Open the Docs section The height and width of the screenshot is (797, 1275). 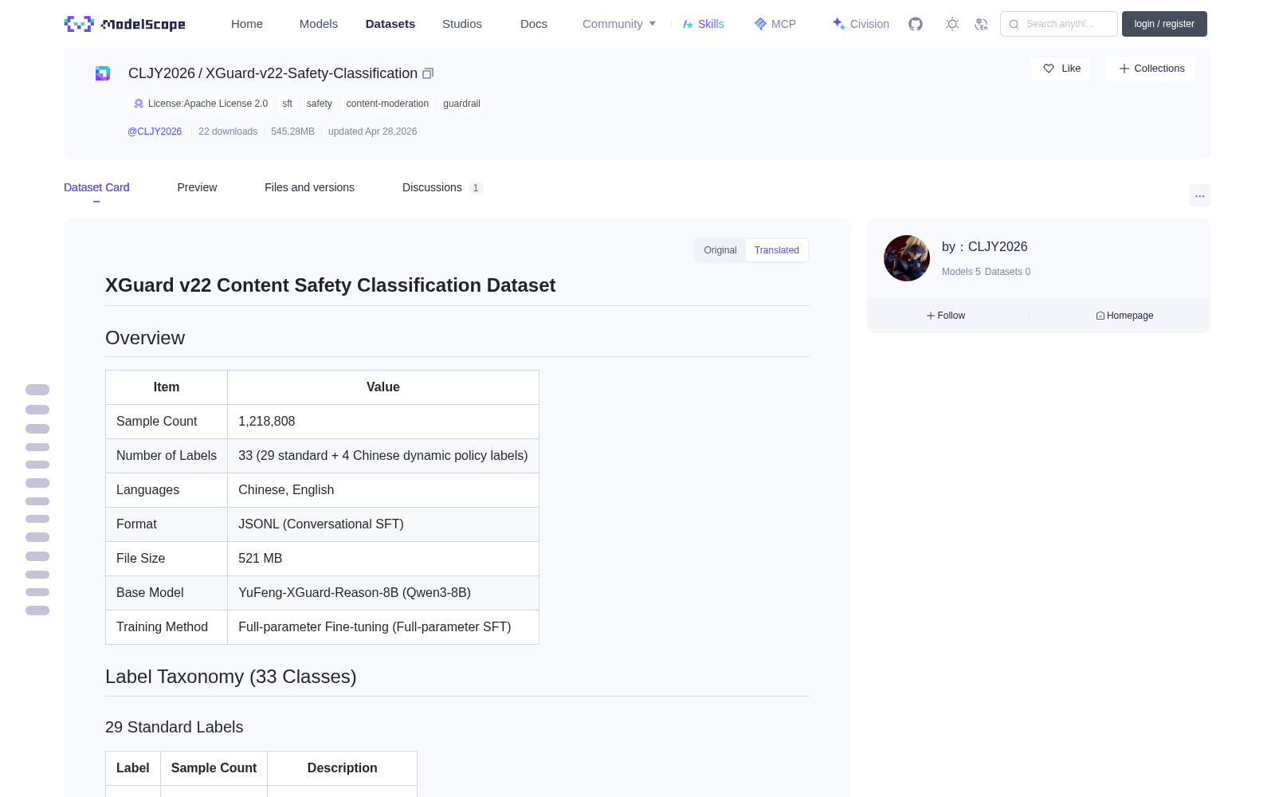coord(534,24)
